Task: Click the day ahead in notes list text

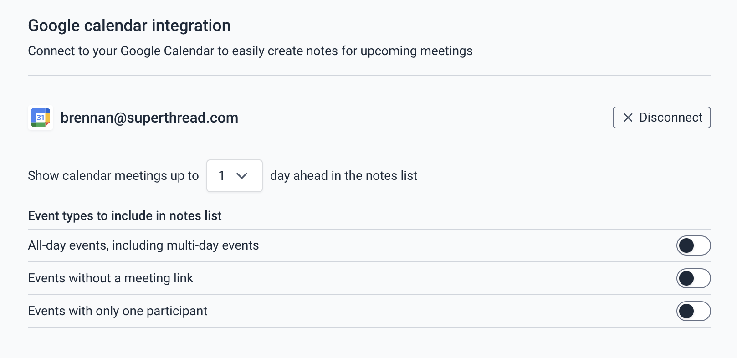Action: (343, 176)
